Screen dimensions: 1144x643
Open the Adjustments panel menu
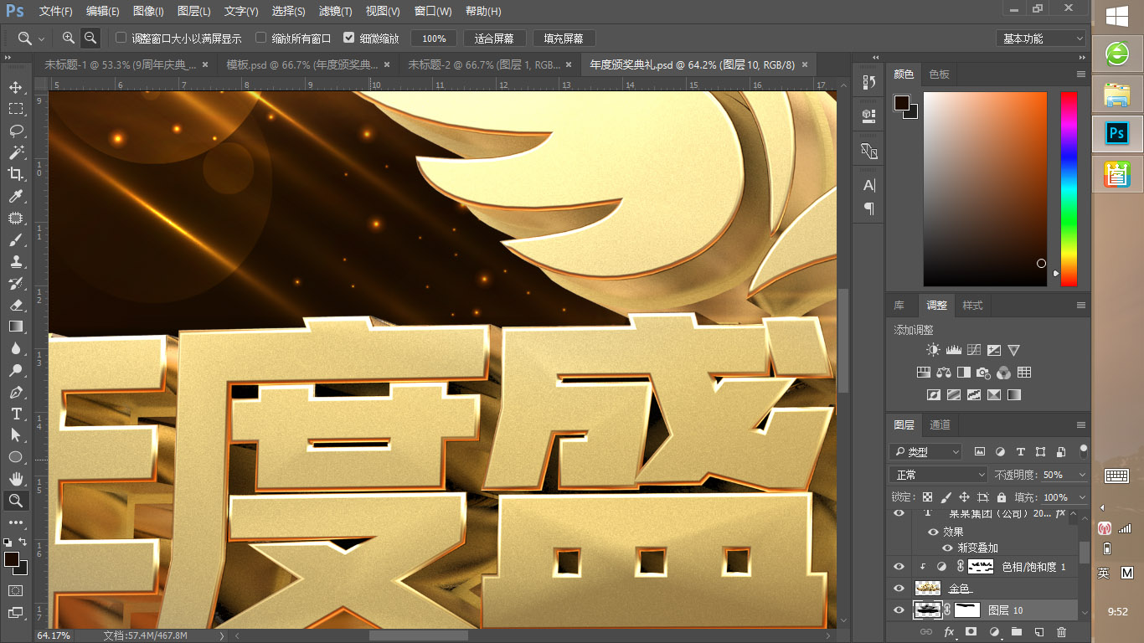pyautogui.click(x=1081, y=306)
